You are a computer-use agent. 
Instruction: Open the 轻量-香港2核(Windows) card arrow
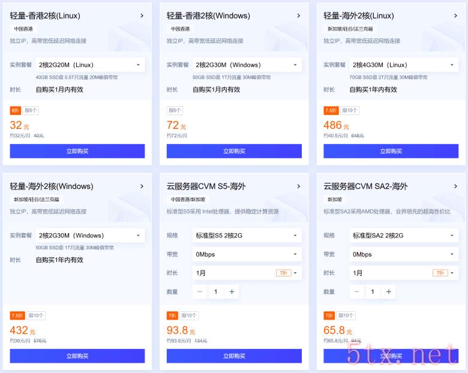point(298,16)
